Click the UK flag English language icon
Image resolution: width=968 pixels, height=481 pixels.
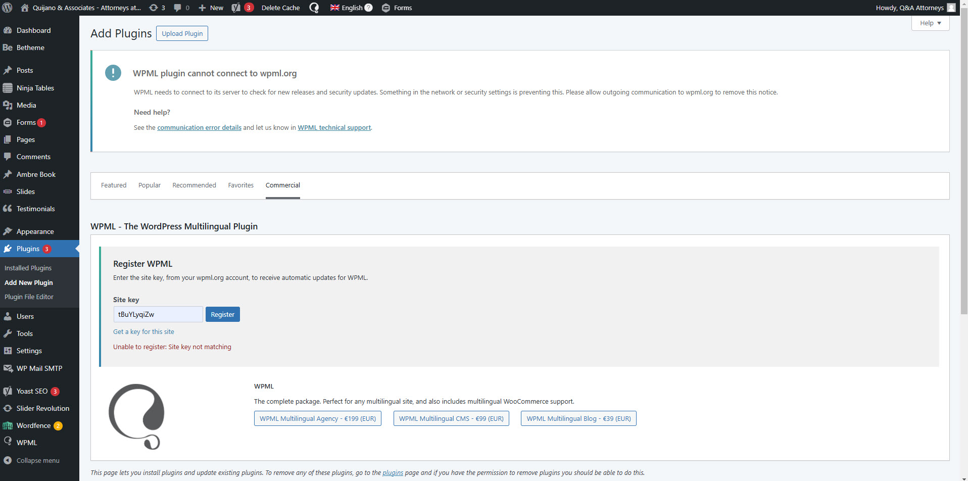[334, 8]
